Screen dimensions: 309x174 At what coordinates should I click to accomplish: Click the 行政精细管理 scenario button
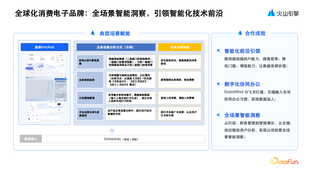pyautogui.click(x=90, y=98)
